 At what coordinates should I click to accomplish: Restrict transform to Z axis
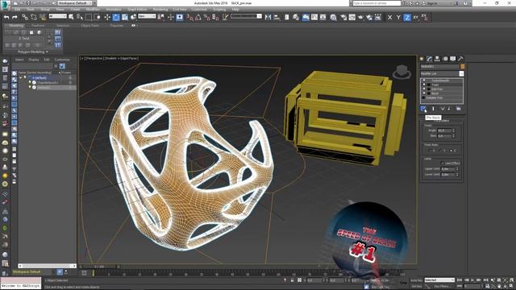(407, 17)
